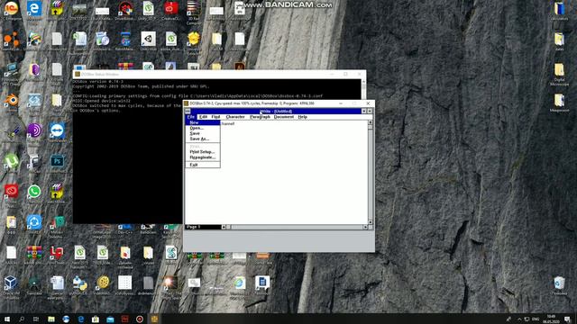Choose Repaginate... in the File menu
This screenshot has width=577, height=324.
202,157
